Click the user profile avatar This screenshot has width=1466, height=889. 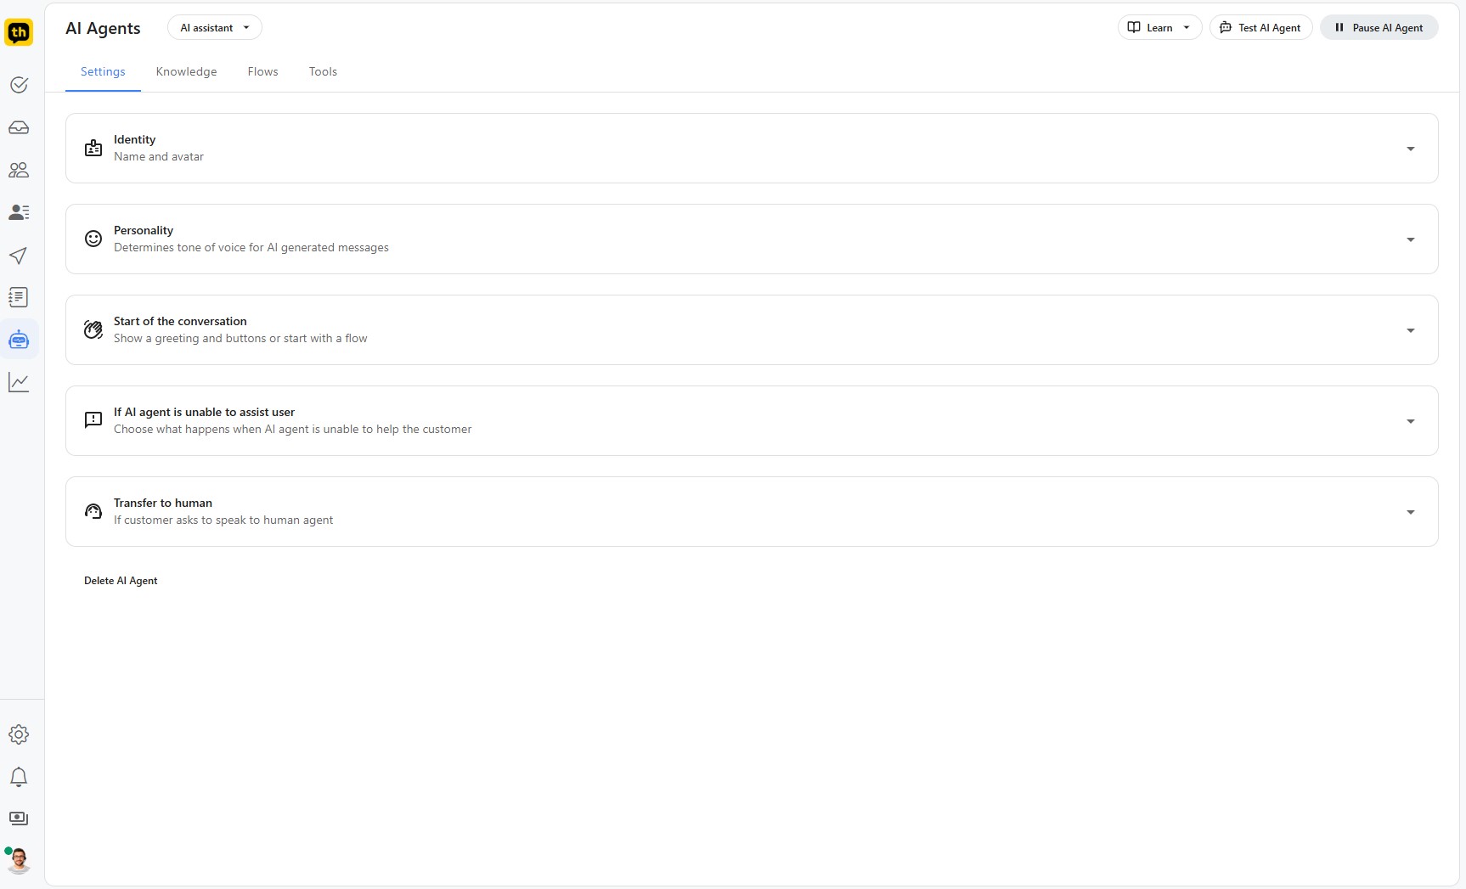19,860
